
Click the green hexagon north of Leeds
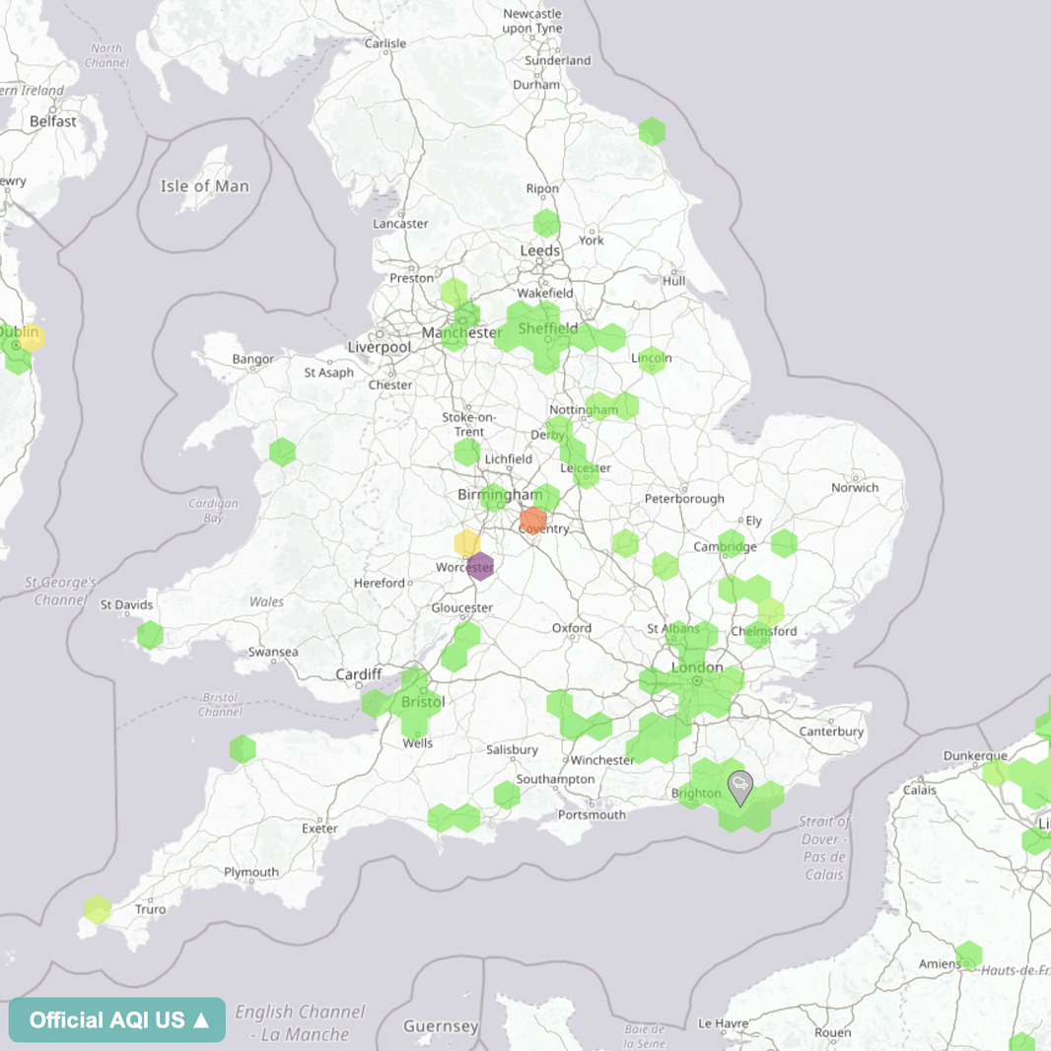(546, 225)
